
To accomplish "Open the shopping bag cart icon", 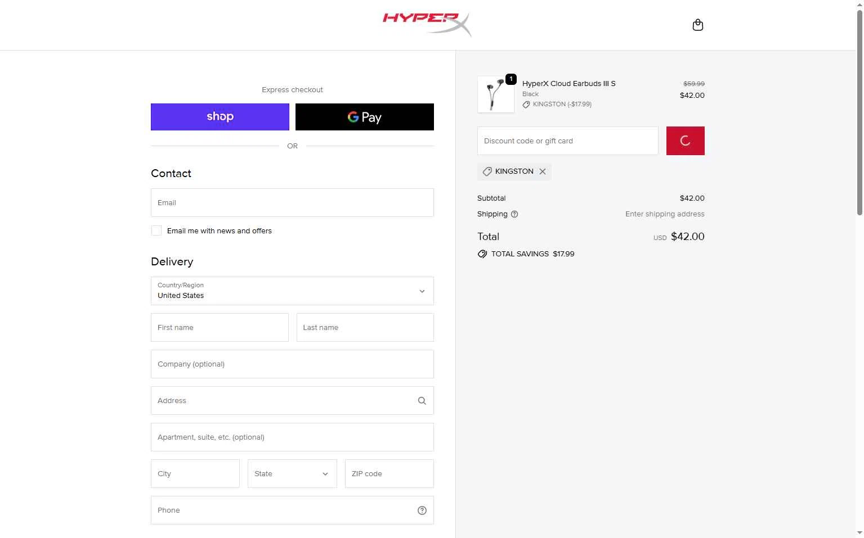I will coord(697,25).
